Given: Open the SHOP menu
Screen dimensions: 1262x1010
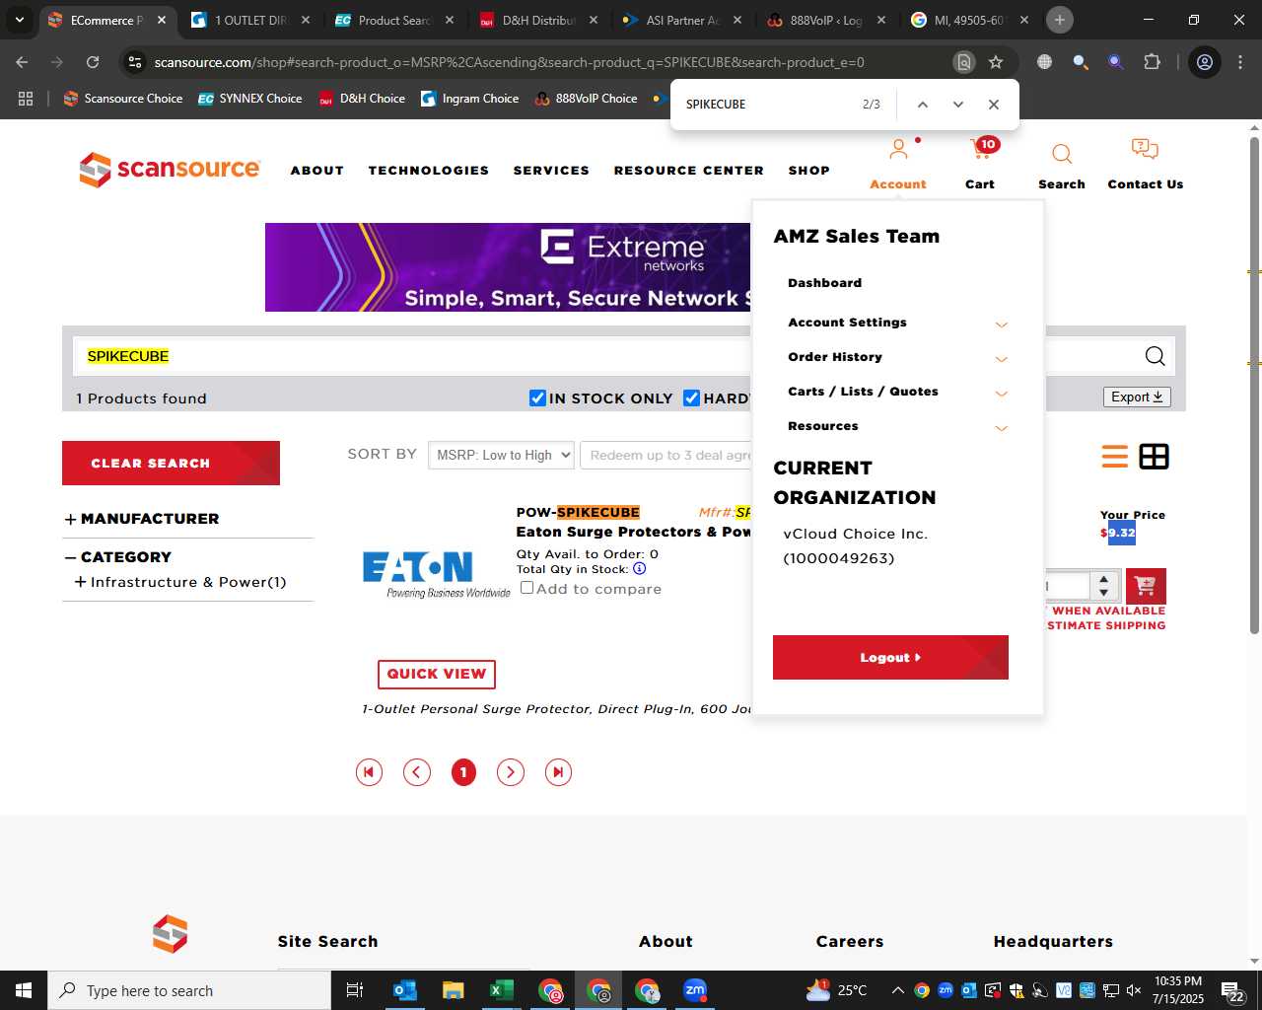Looking at the screenshot, I should 809,171.
